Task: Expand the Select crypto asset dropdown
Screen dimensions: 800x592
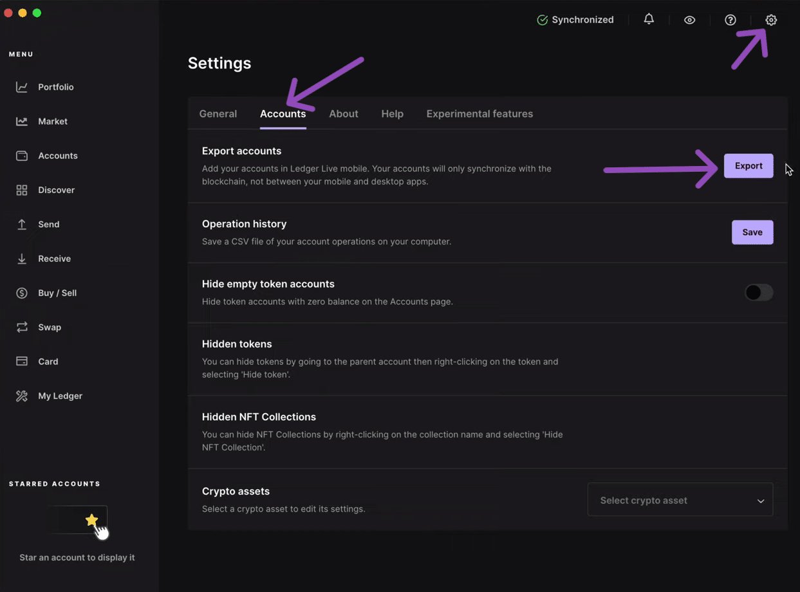Action: click(x=680, y=500)
